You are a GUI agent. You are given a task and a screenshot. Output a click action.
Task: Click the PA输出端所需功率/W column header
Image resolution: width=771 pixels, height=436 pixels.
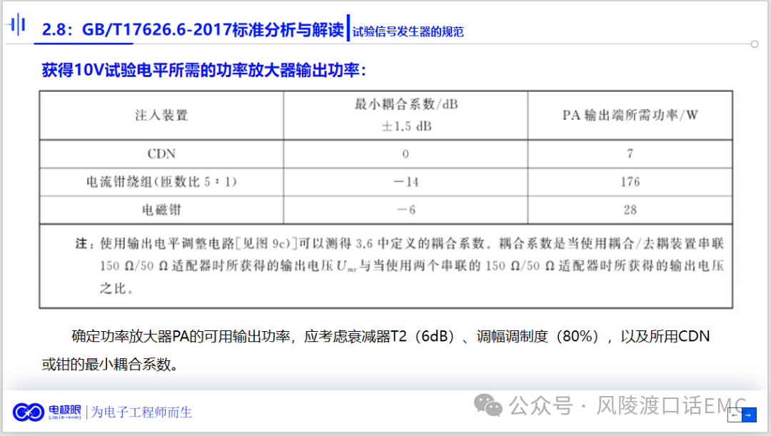[630, 115]
